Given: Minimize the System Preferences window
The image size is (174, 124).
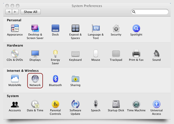Looking at the screenshot, I should (x=12, y=6).
